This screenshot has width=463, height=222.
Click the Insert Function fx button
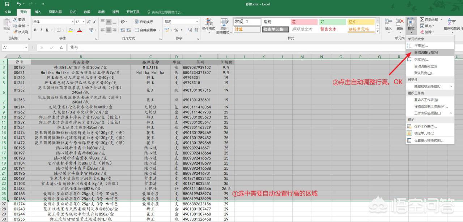[61, 48]
